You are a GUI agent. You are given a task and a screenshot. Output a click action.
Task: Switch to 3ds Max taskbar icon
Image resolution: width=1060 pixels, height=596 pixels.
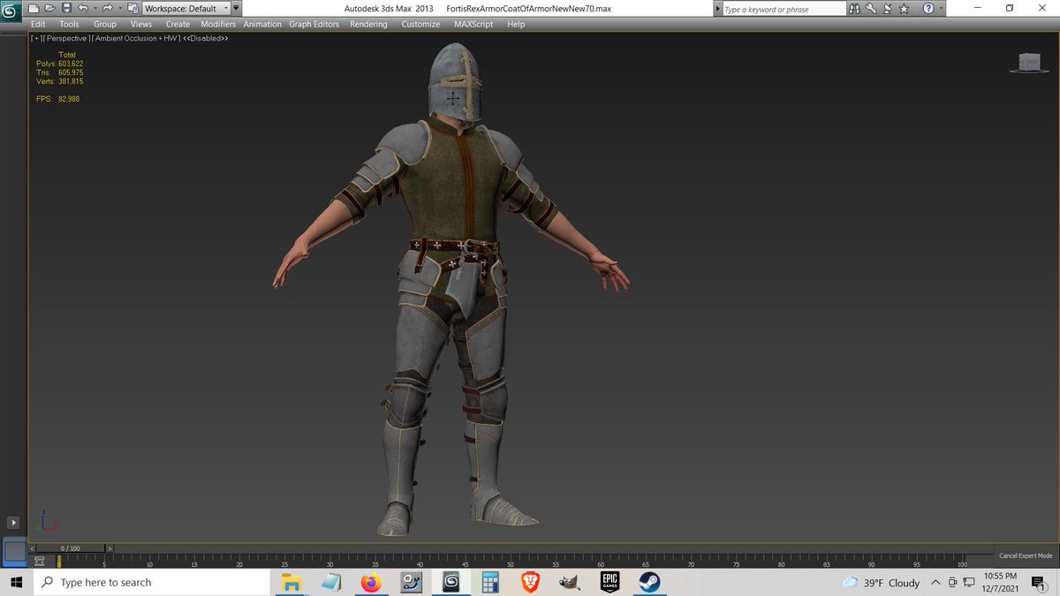[x=450, y=582]
